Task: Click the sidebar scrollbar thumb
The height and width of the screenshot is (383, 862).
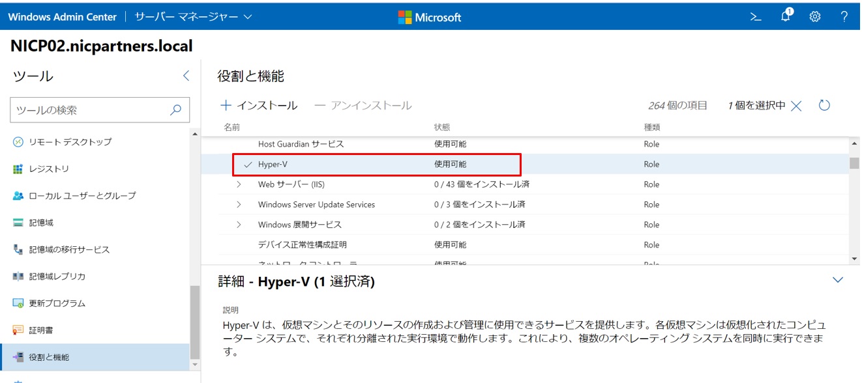Action: pyautogui.click(x=194, y=322)
